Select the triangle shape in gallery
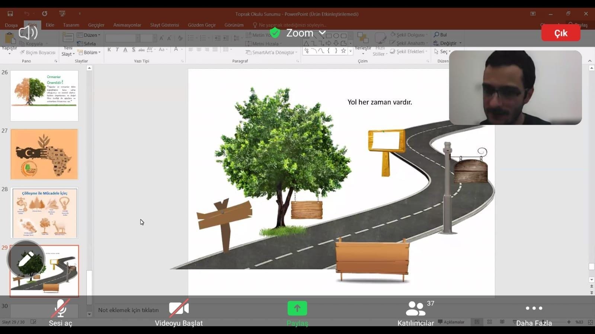This screenshot has width=595, height=334. (306, 43)
